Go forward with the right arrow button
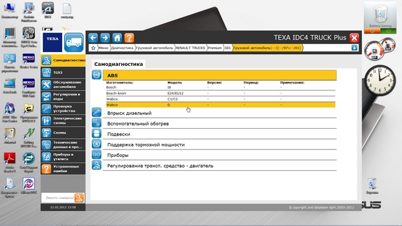The width and height of the screenshot is (402, 226). point(105,38)
